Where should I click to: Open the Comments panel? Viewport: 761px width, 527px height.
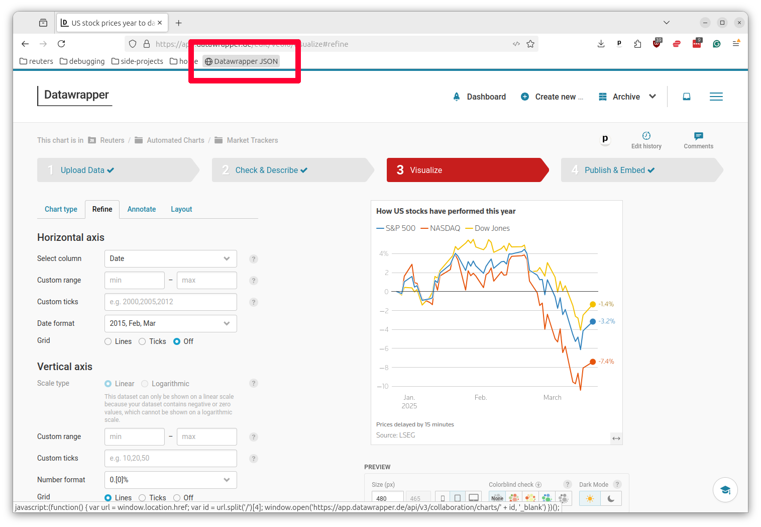point(698,140)
